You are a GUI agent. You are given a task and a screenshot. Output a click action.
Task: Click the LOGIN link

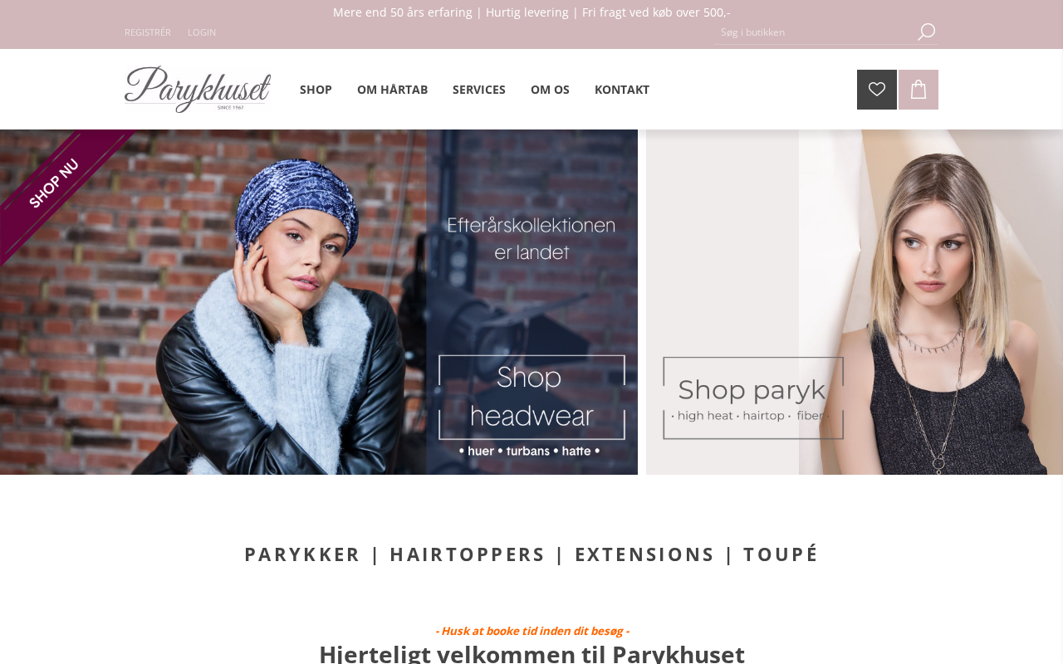[202, 32]
